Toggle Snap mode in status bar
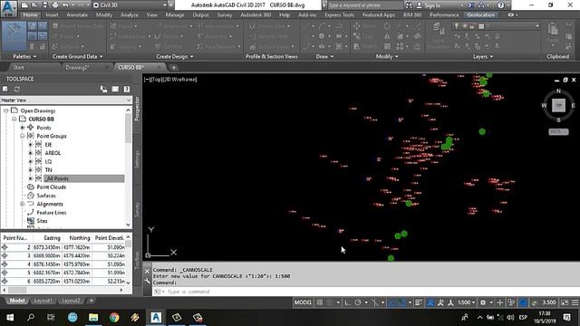The height and width of the screenshot is (326, 580). tap(330, 302)
